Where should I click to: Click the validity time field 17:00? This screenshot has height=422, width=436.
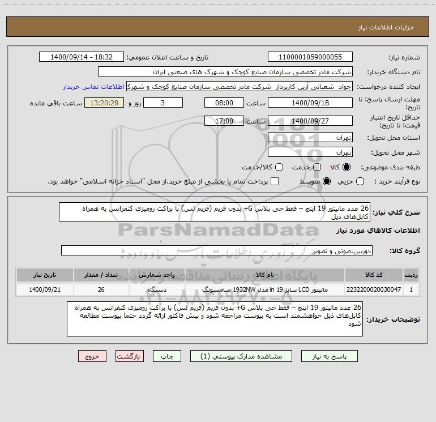[224, 121]
